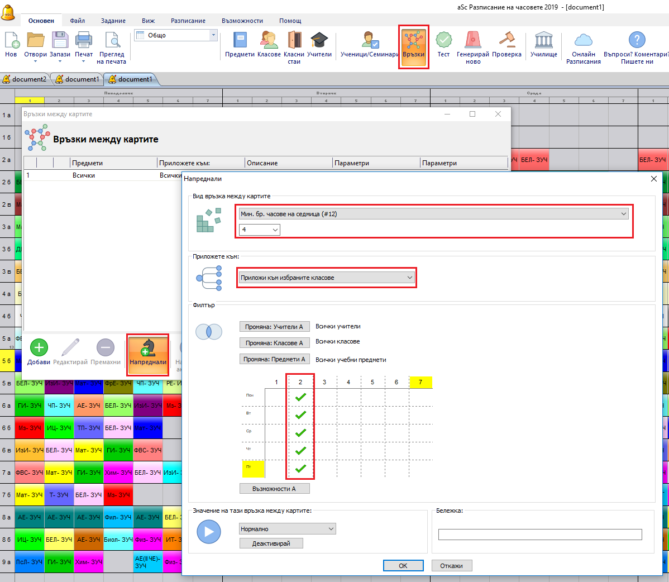Click the Деактивирай button
Viewport: 669px width, 582px height.
tap(271, 543)
